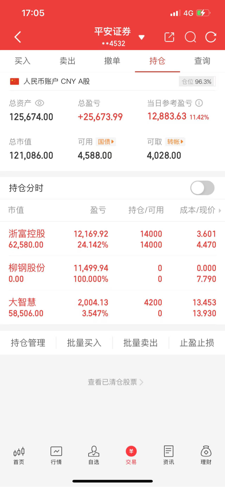Tap the back arrow icon
This screenshot has width=225, height=487.
point(18,37)
